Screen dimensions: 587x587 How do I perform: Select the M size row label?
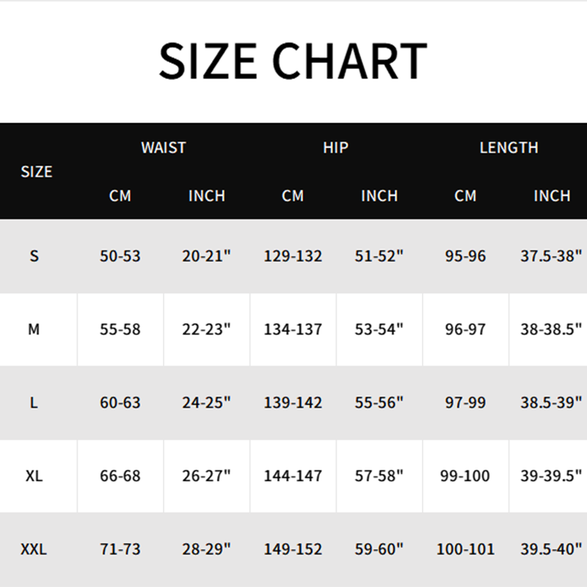click(x=34, y=329)
